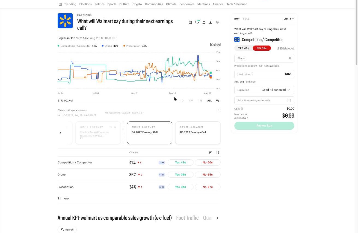
Task: Switch to the 1W chart range
Action: (191, 101)
